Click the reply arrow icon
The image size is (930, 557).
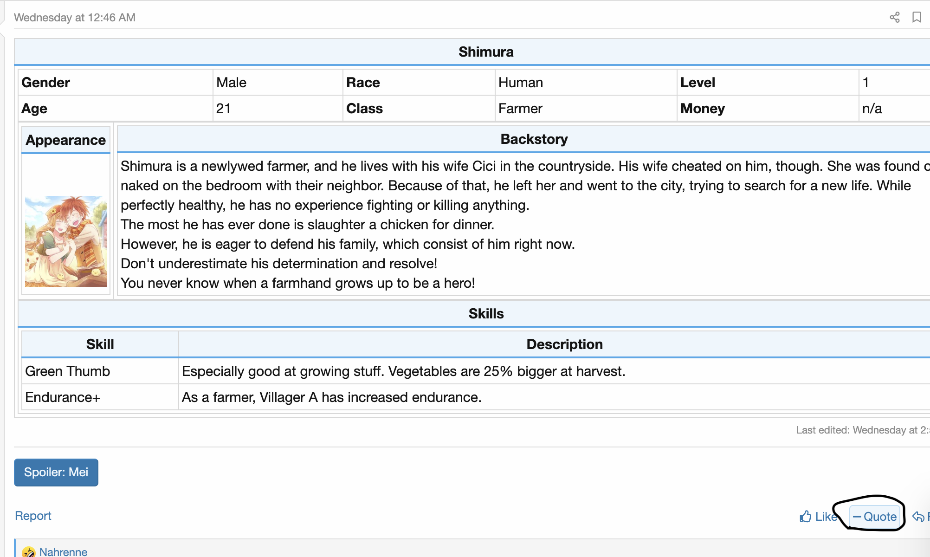pyautogui.click(x=918, y=517)
